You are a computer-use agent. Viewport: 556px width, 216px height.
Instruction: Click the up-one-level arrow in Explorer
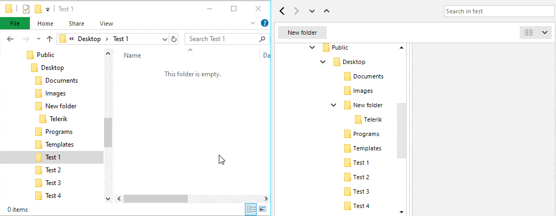[50, 39]
